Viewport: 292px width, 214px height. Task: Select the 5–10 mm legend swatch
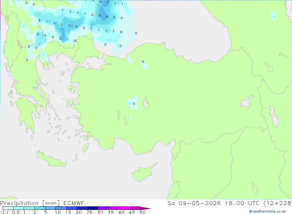51,208
